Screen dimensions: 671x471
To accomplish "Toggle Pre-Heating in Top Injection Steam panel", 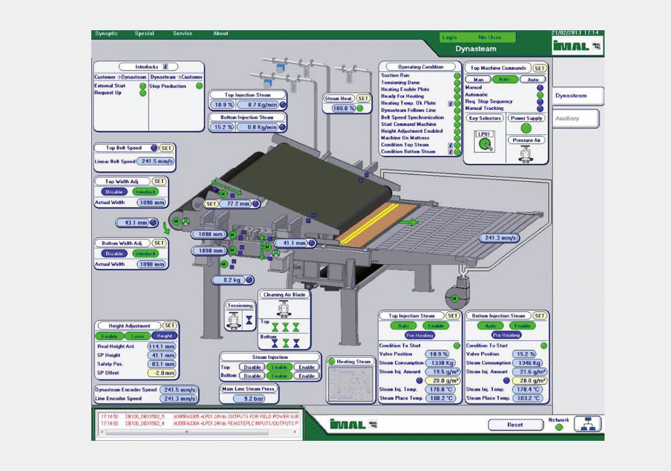I will (x=420, y=335).
